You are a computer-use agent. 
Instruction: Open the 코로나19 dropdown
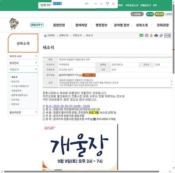(37, 25)
